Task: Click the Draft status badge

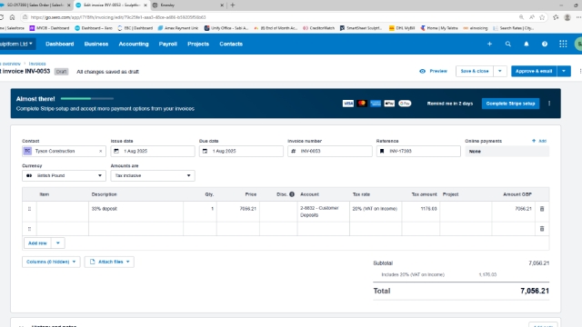Action: [61, 72]
